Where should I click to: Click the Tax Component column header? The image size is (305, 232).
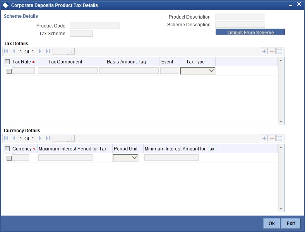click(x=67, y=62)
